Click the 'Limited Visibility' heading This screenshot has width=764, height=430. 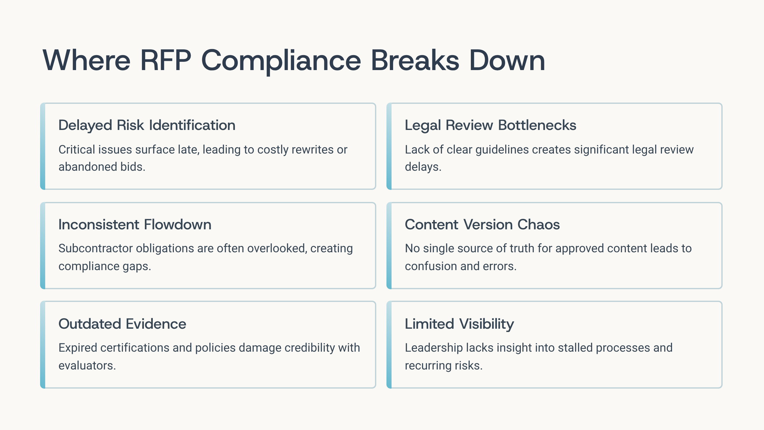click(459, 324)
